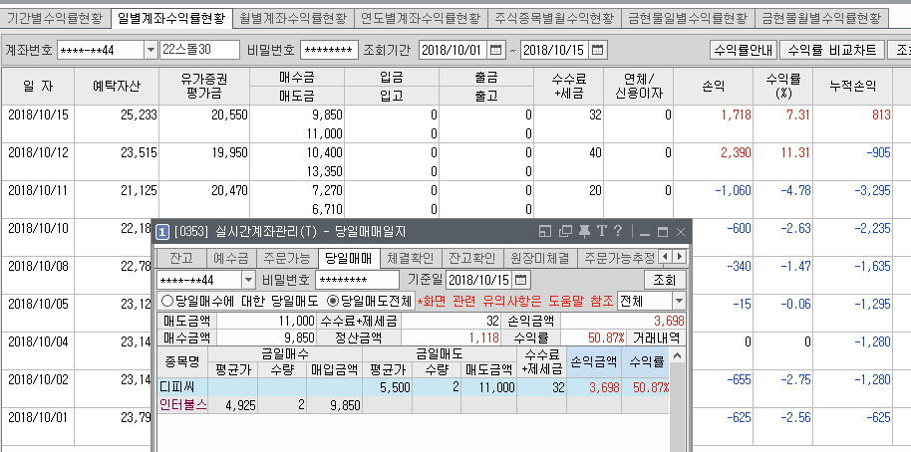Pin the 당일매매일지 popup window
911x452 pixels.
click(584, 232)
